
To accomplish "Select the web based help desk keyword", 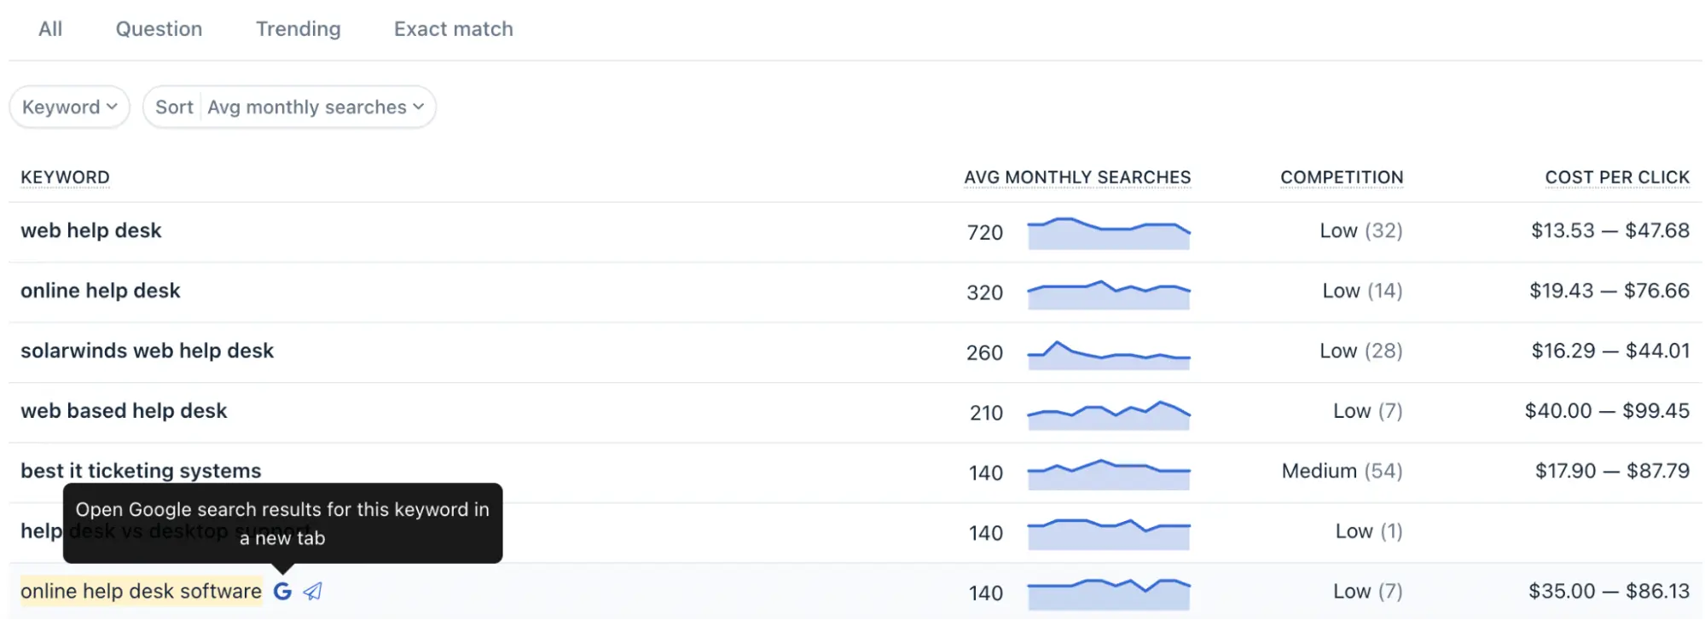I will pos(124,411).
